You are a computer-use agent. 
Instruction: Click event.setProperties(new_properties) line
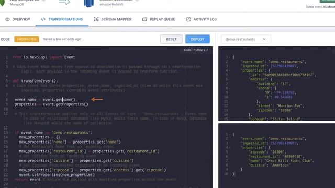57,174
